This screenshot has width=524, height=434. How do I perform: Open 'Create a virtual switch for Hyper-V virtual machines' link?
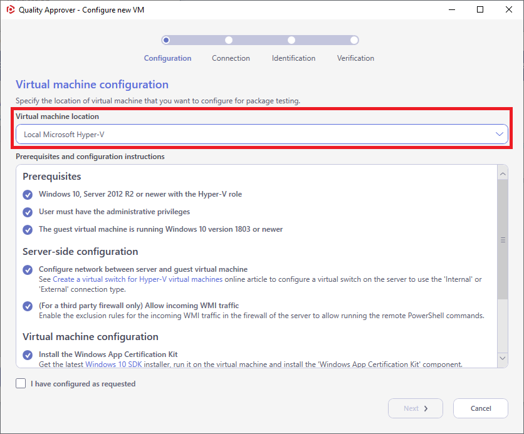138,279
